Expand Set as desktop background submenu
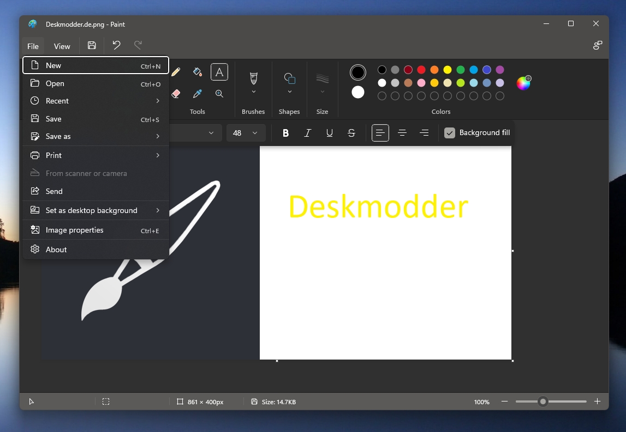The height and width of the screenshot is (432, 626). [96, 210]
